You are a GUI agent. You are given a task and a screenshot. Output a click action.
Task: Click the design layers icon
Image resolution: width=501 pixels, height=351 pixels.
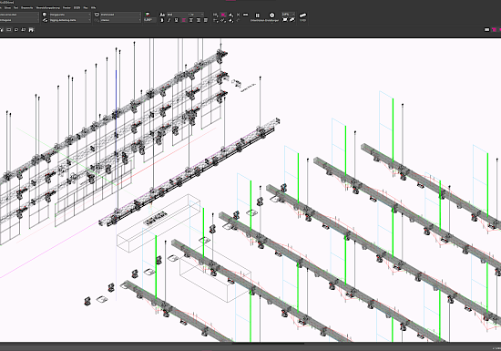point(45,15)
